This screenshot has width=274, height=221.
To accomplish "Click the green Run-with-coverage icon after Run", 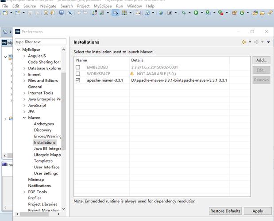I will pyautogui.click(x=208, y=13).
